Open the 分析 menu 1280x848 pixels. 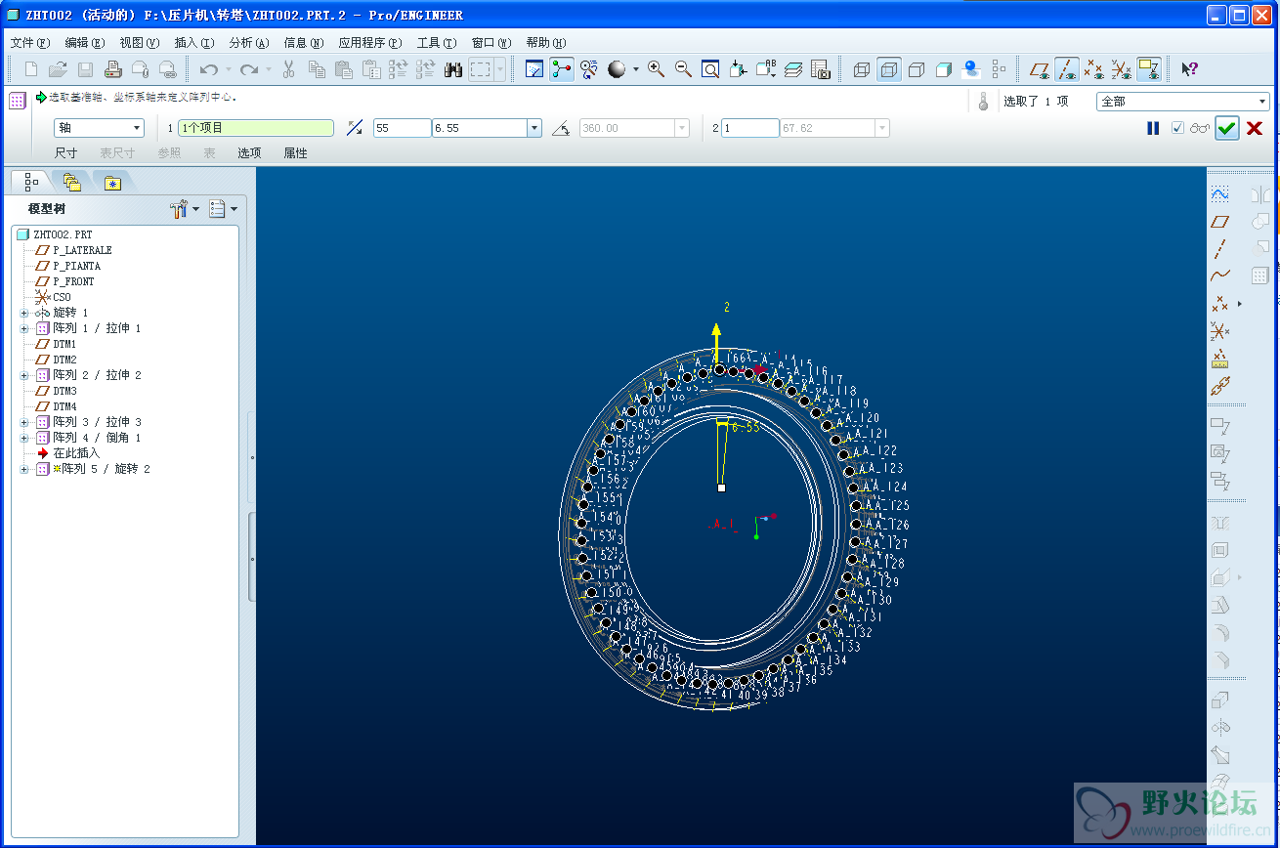(x=248, y=43)
